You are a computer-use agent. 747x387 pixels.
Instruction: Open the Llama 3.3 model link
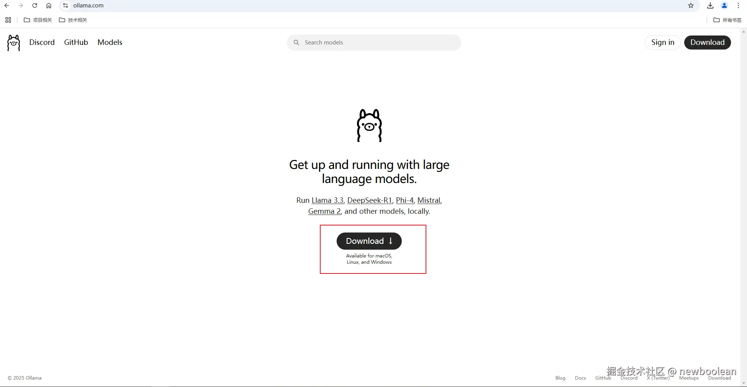pos(328,201)
